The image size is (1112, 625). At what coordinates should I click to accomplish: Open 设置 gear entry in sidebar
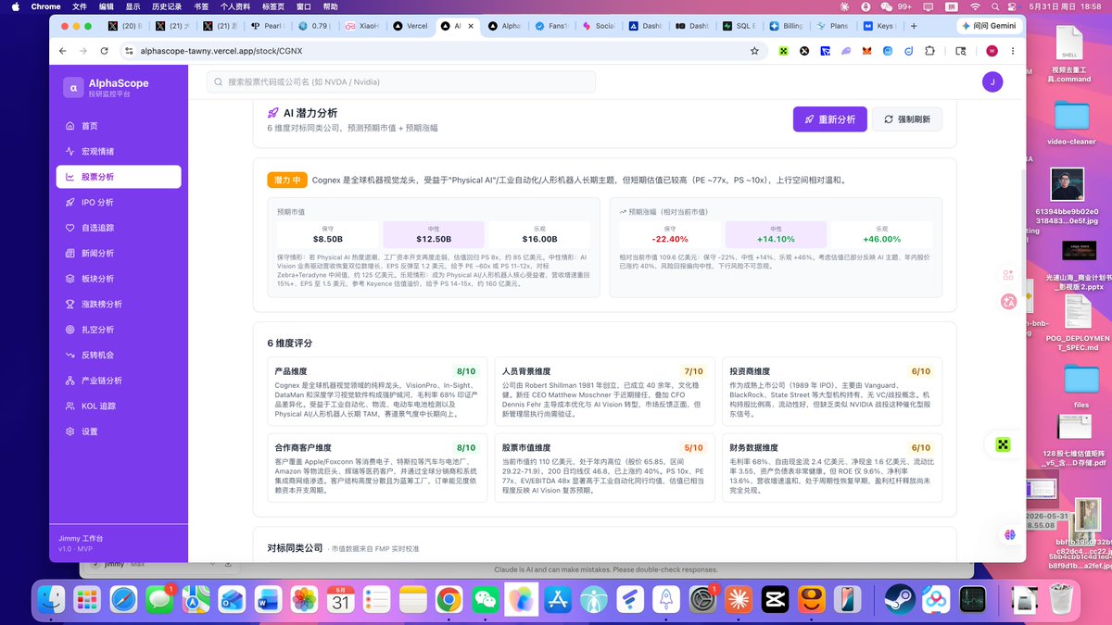[x=118, y=431]
